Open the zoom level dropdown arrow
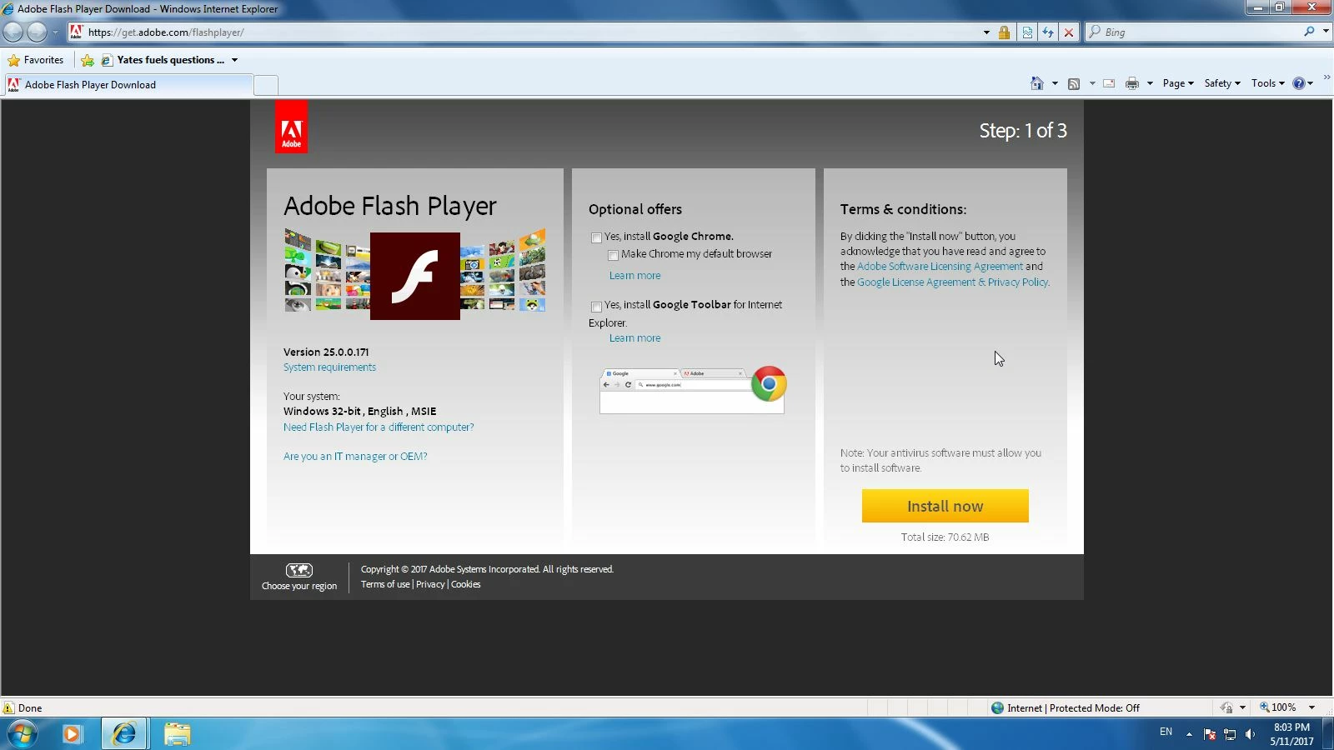1334x750 pixels. click(x=1311, y=707)
